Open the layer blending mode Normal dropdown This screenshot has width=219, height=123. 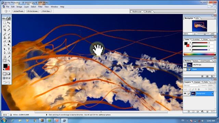click(x=192, y=85)
